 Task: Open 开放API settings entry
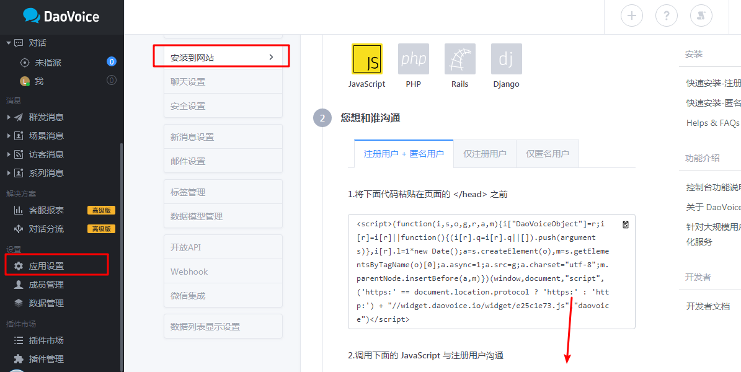(x=223, y=247)
